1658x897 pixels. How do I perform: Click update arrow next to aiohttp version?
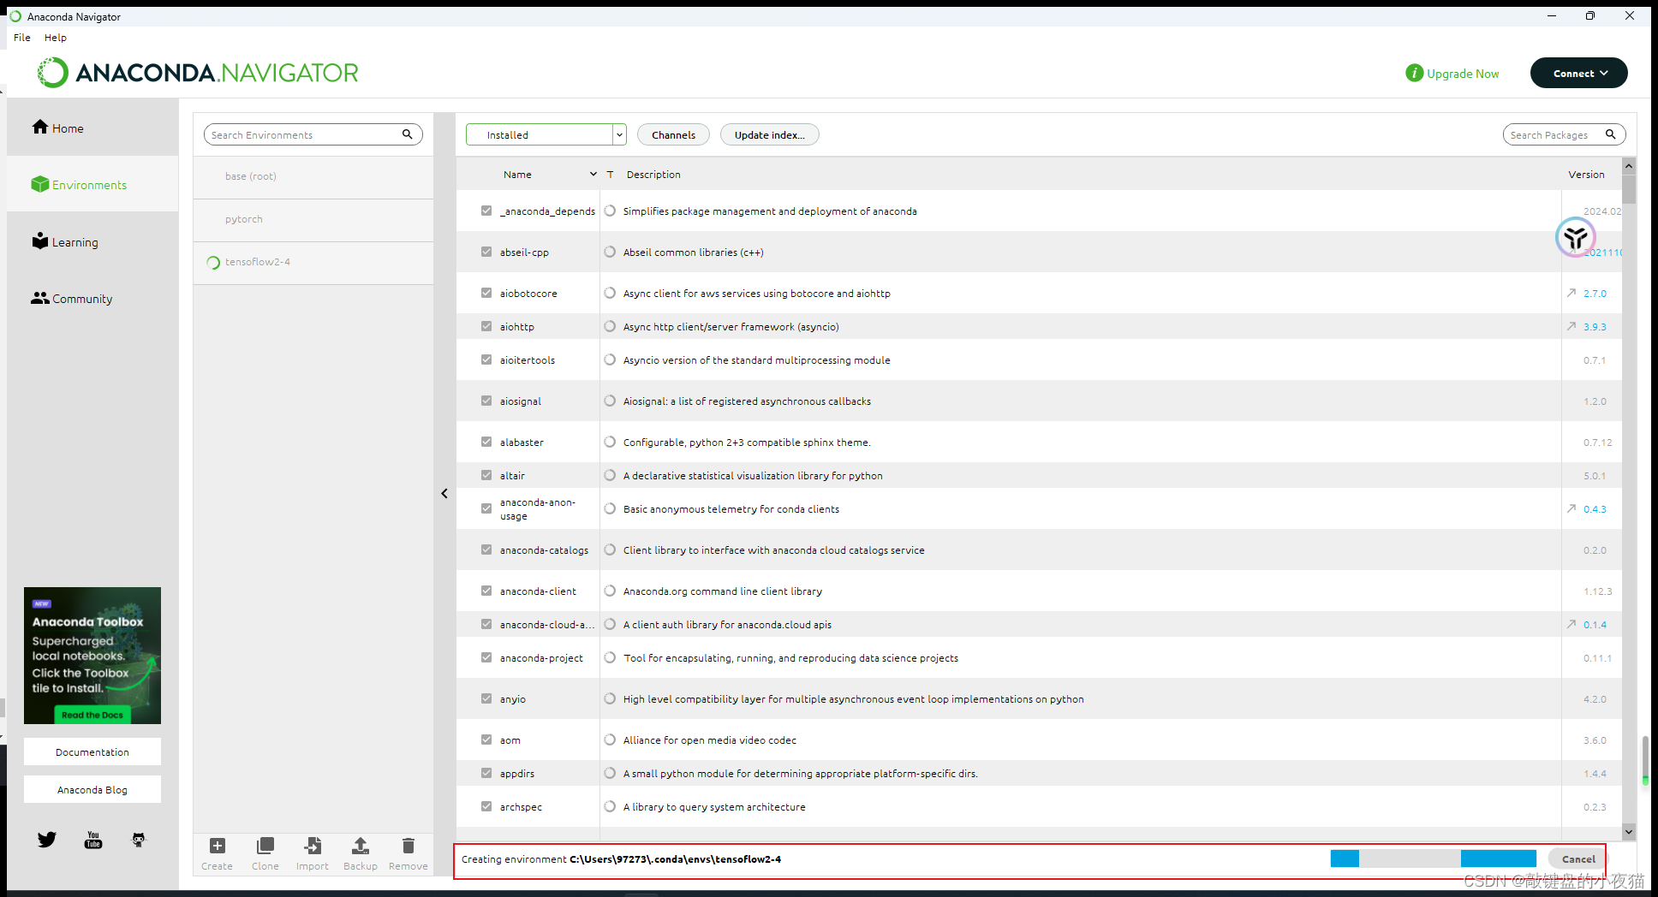coord(1572,326)
